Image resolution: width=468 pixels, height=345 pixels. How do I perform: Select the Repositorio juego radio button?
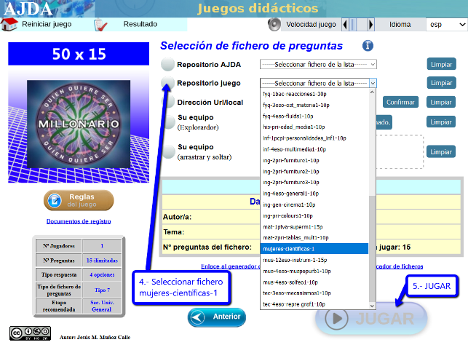point(167,83)
